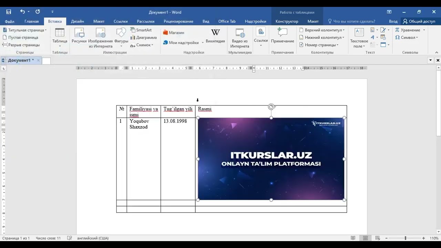Open the Конструктор table tools tab
Screen dimensions: 441x248
287,21
